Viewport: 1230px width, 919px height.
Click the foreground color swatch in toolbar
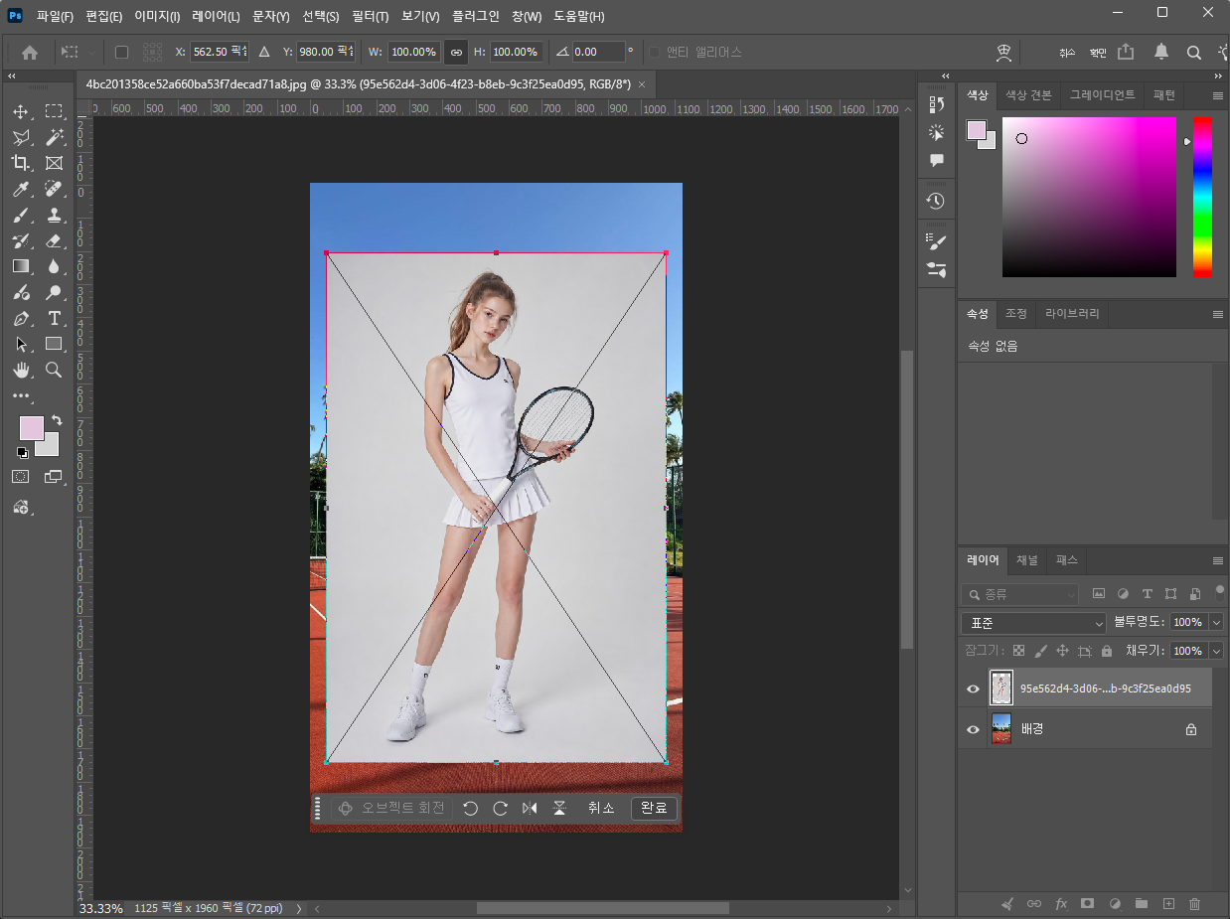click(31, 428)
